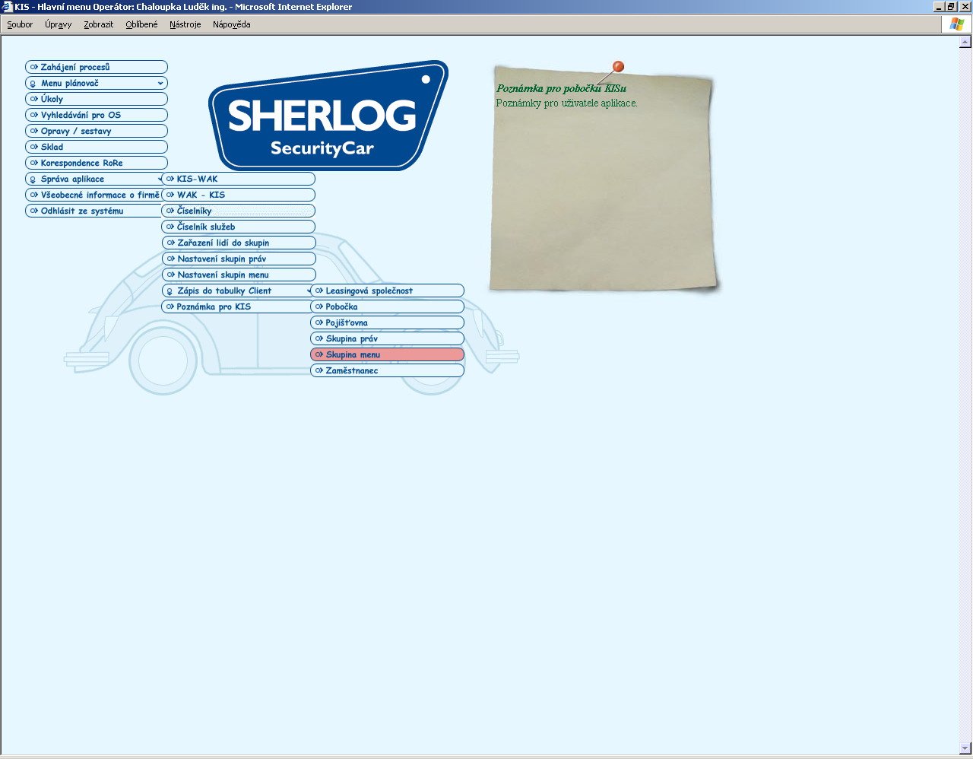973x759 pixels.
Task: Restore down the browser window
Action: tap(950, 7)
